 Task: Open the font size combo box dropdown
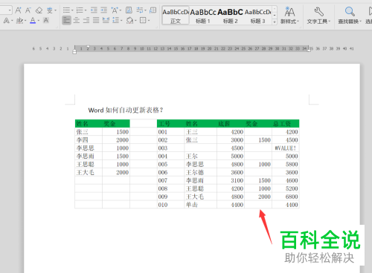click(10, 10)
